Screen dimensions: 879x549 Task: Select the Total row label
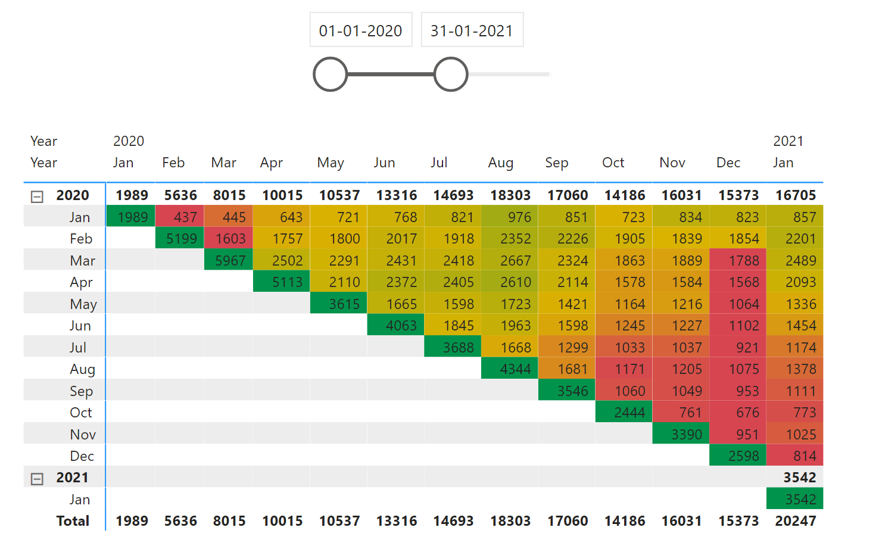[x=73, y=521]
